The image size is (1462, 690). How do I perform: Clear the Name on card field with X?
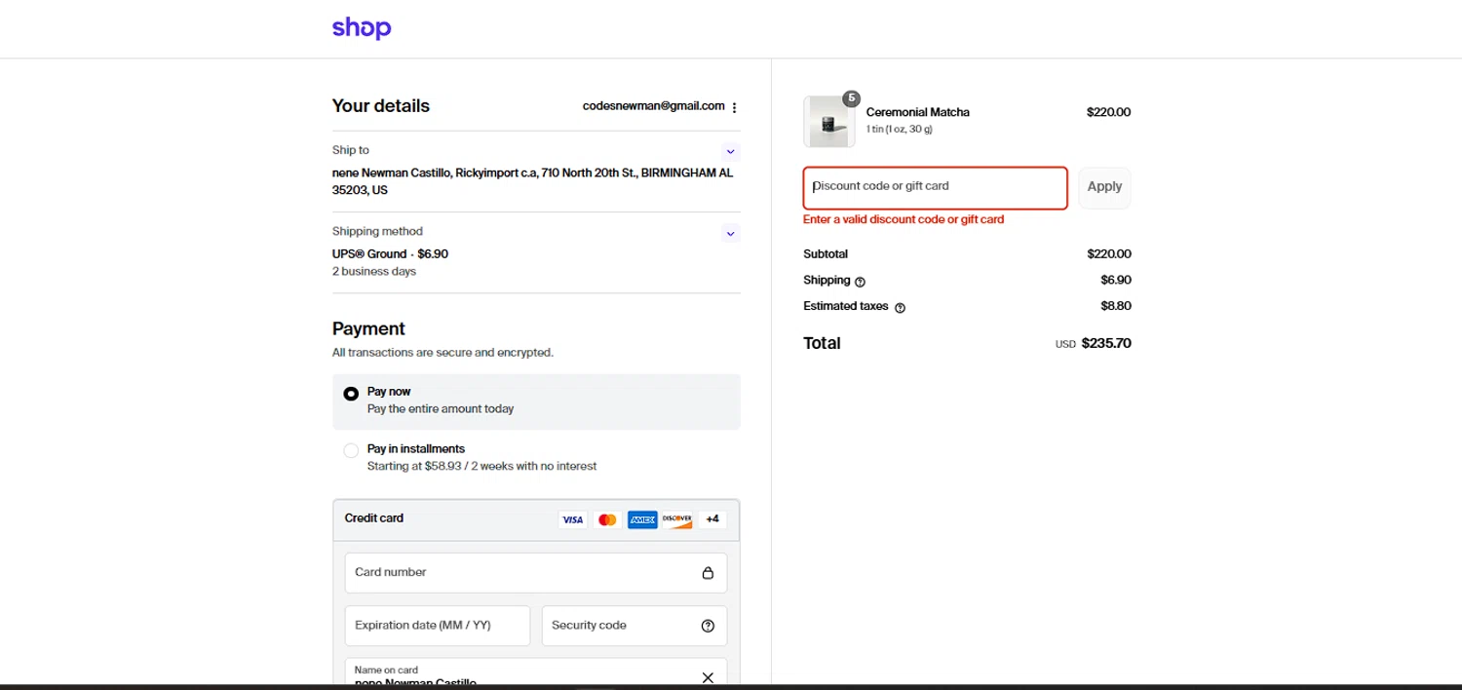point(708,677)
